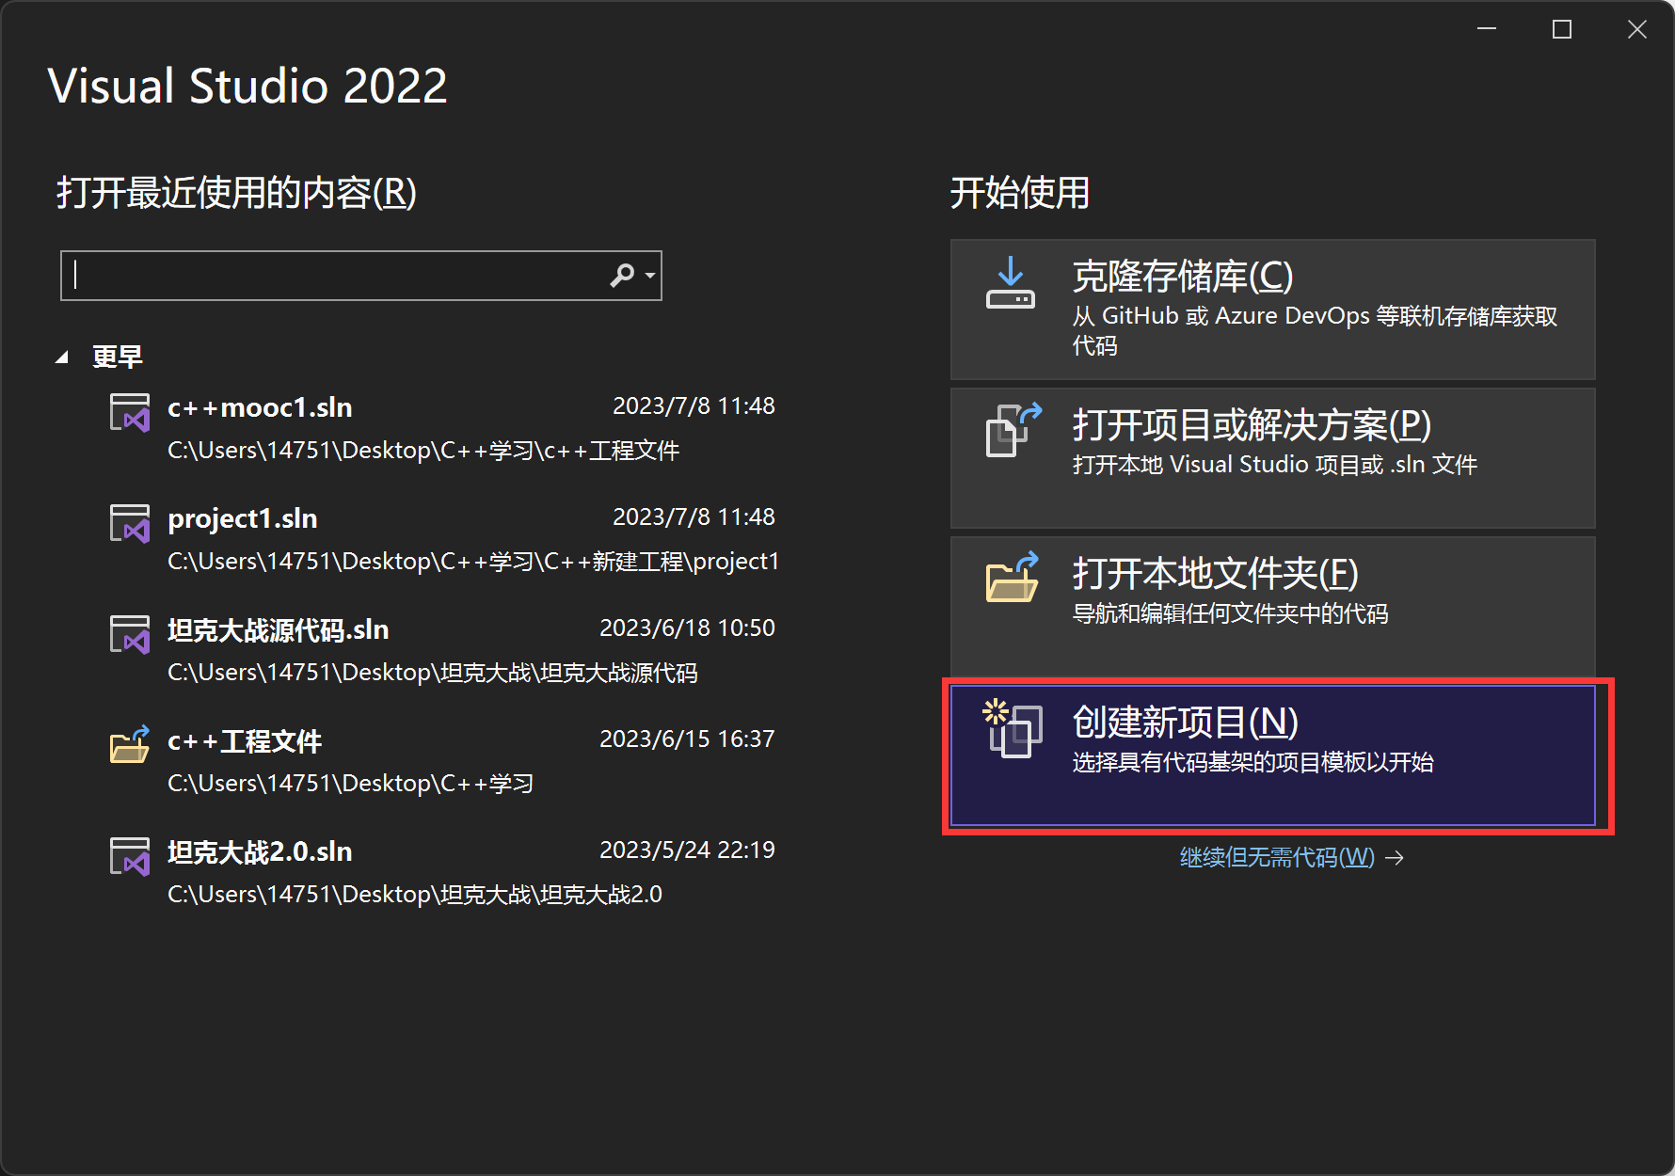1675x1176 pixels.
Task: Maximize the Visual Studio 2022 window
Action: click(x=1562, y=29)
